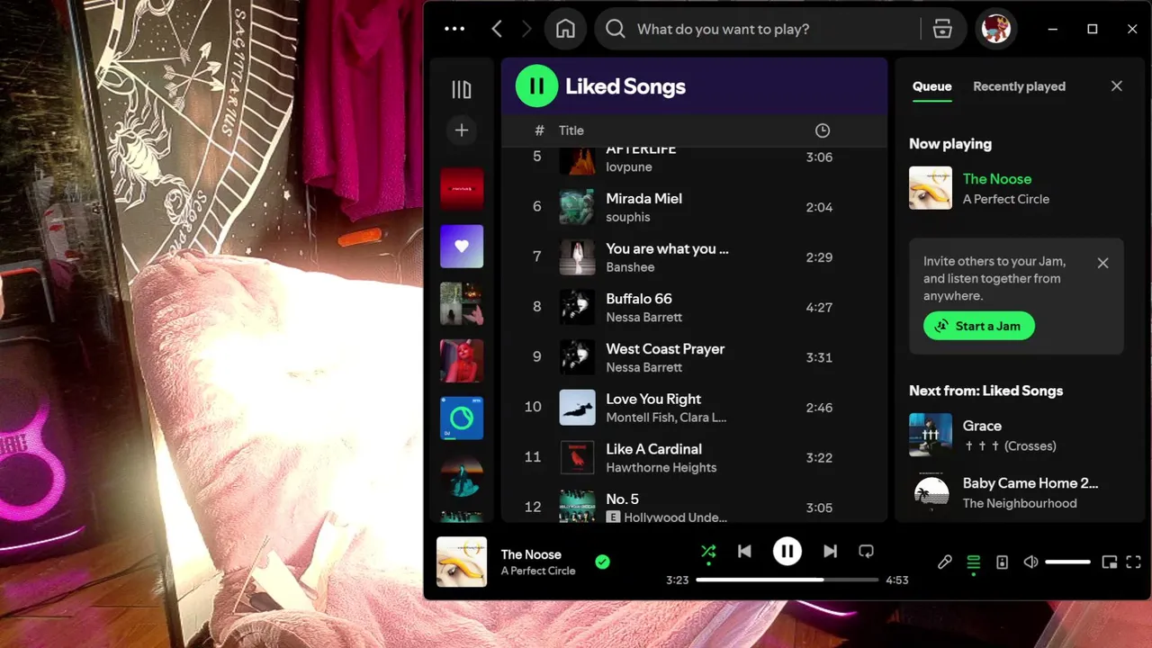Sort by the duration clock icon
This screenshot has height=648, width=1152.
click(823, 130)
